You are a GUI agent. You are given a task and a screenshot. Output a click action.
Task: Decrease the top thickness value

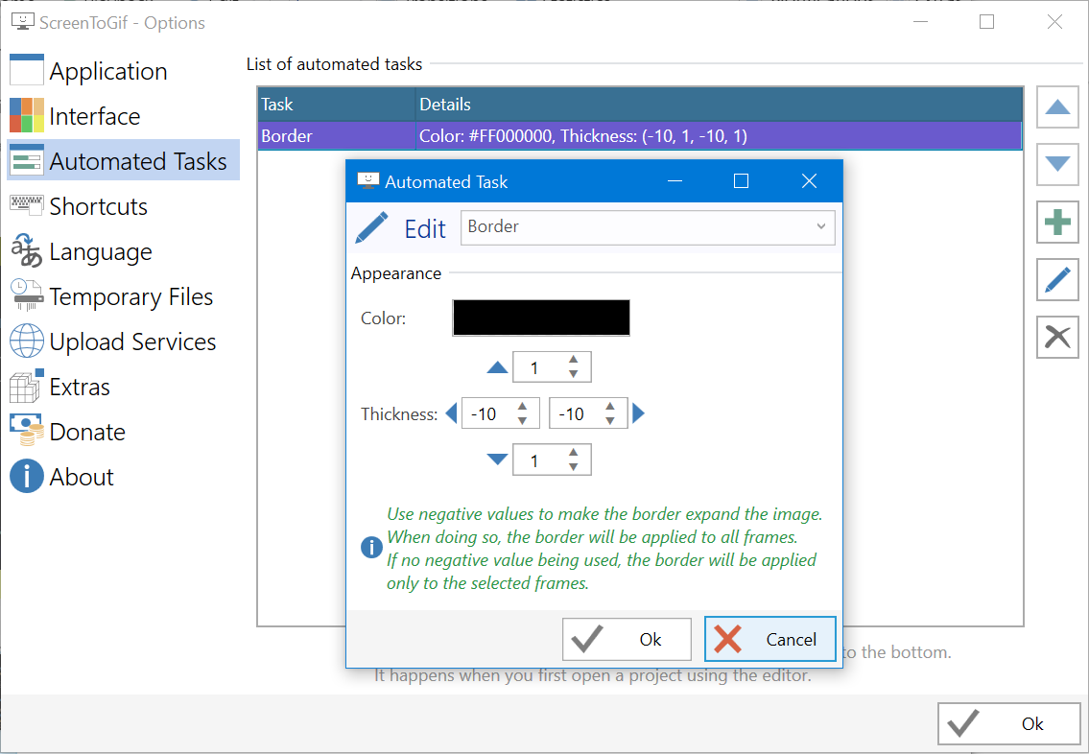573,374
